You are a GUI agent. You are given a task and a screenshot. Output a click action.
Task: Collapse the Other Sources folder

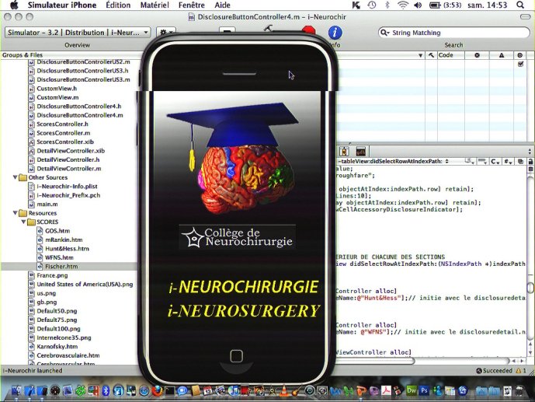click(15, 177)
